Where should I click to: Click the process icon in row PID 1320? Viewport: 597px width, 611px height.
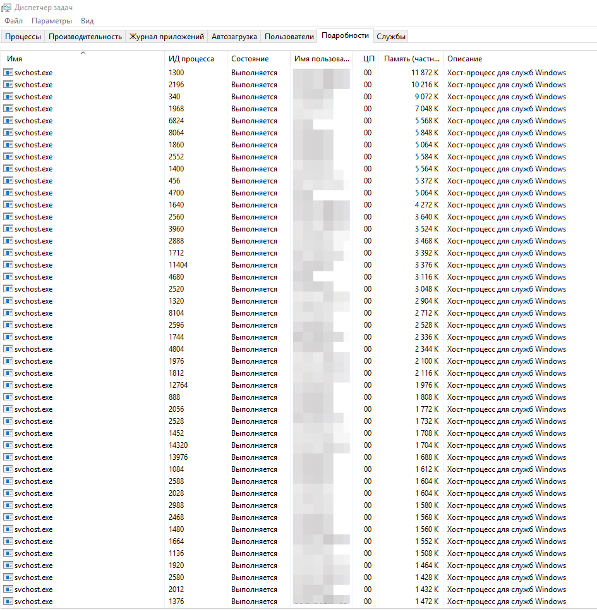pyautogui.click(x=8, y=301)
